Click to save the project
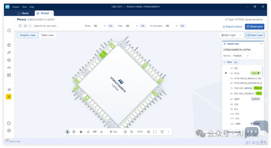This screenshot has height=148, width=271. [13, 141]
